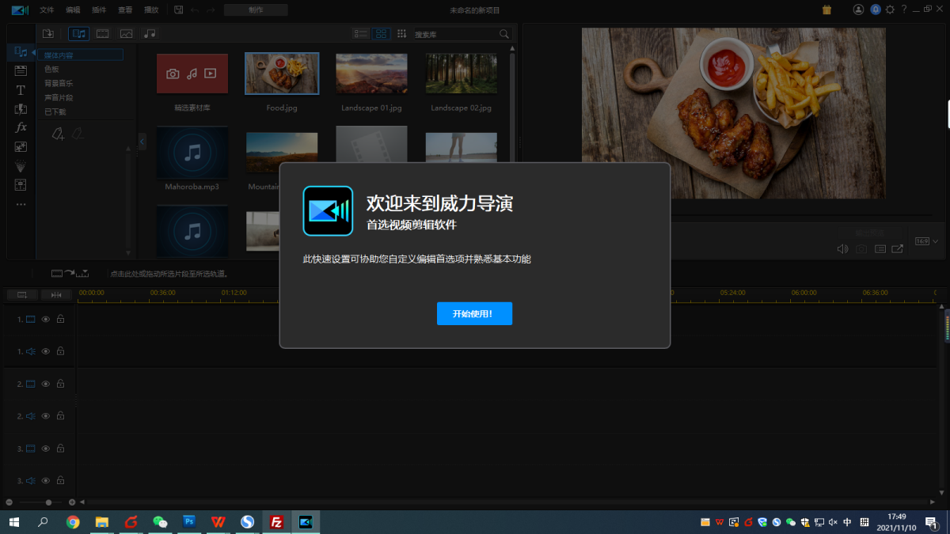Show only audio files with music note filter
The image size is (950, 534).
click(149, 34)
